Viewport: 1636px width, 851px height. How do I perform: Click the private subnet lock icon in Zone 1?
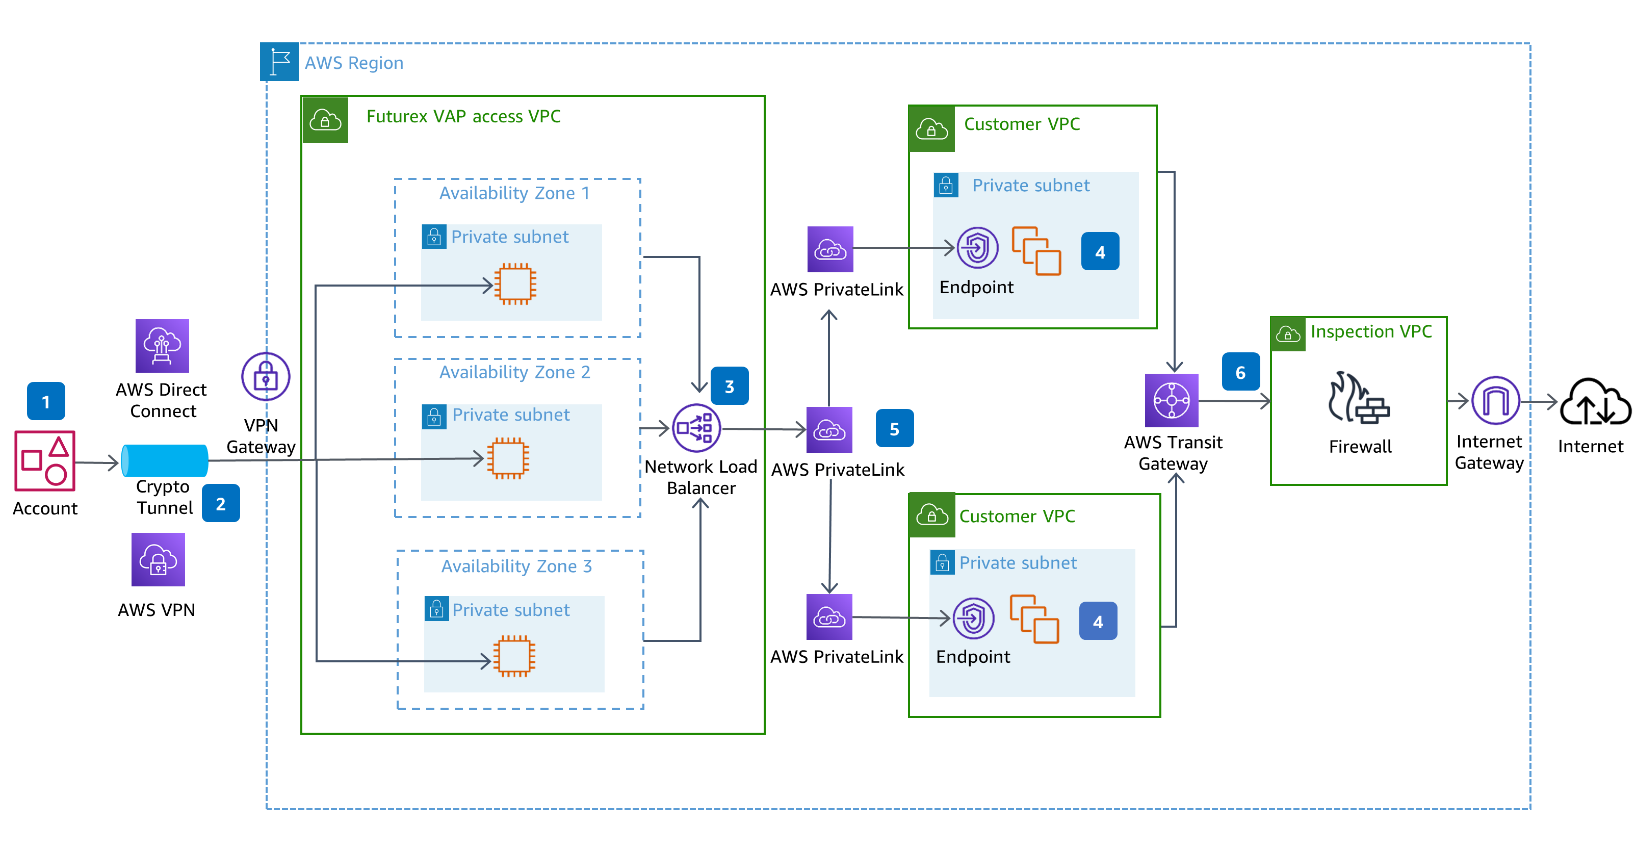click(x=434, y=237)
